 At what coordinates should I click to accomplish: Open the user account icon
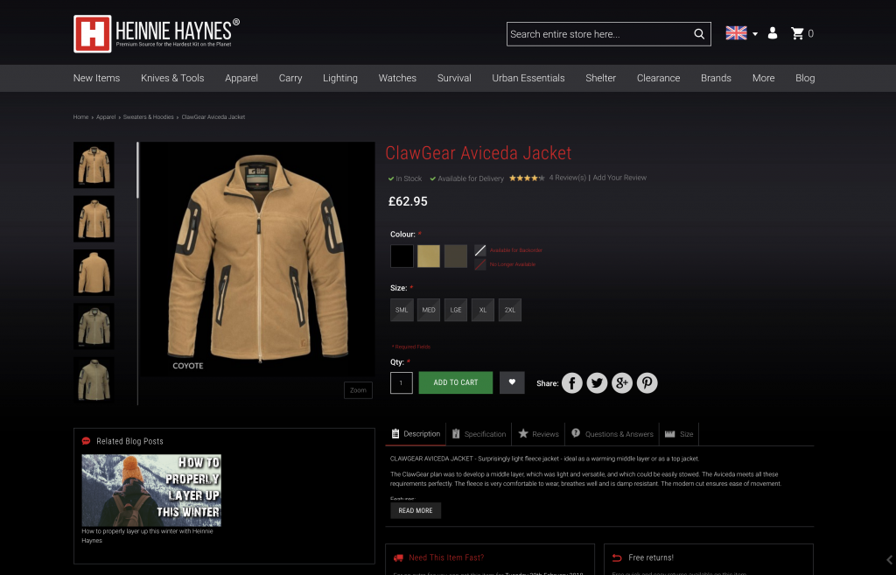(x=773, y=33)
